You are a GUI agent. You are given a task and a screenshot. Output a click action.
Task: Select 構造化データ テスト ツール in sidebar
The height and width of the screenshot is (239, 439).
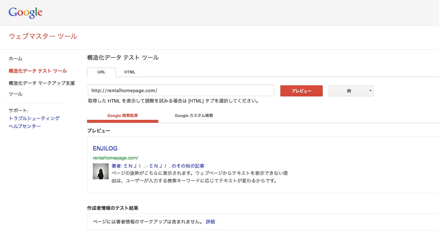click(x=38, y=71)
